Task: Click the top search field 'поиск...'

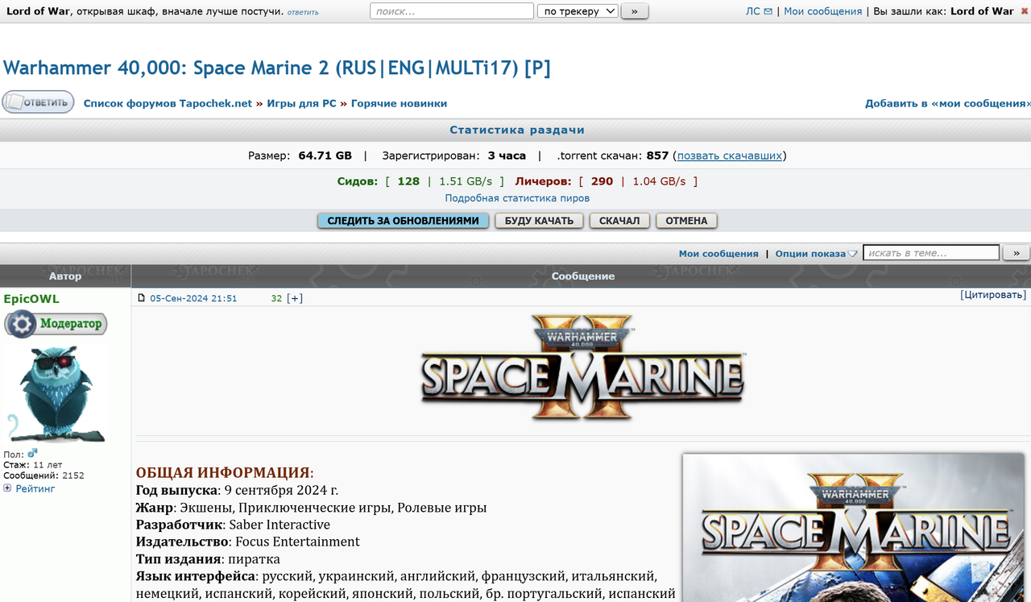Action: coord(452,11)
